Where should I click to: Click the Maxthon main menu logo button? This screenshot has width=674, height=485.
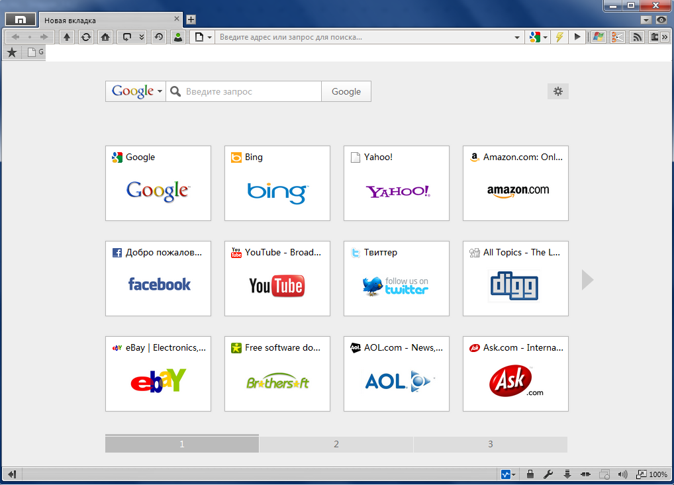tap(20, 19)
